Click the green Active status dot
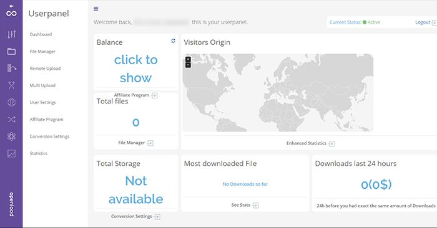The width and height of the screenshot is (437, 228). [365, 22]
